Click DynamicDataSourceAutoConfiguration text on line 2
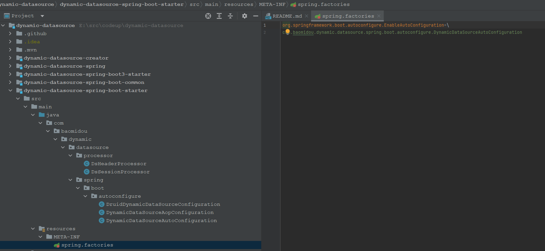 click(x=478, y=32)
